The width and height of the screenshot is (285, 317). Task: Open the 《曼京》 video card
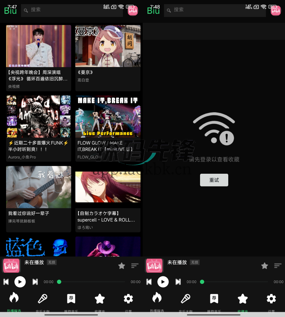108,58
